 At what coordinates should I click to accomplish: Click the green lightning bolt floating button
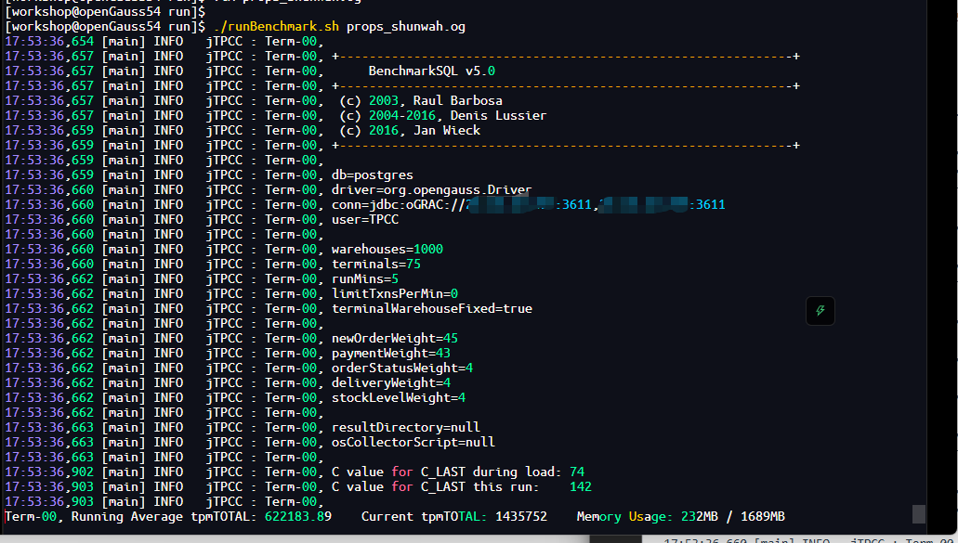click(x=820, y=311)
